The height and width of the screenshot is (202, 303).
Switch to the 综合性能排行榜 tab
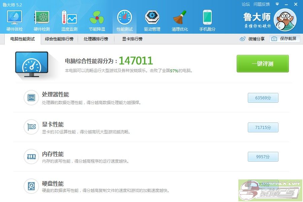(59, 39)
